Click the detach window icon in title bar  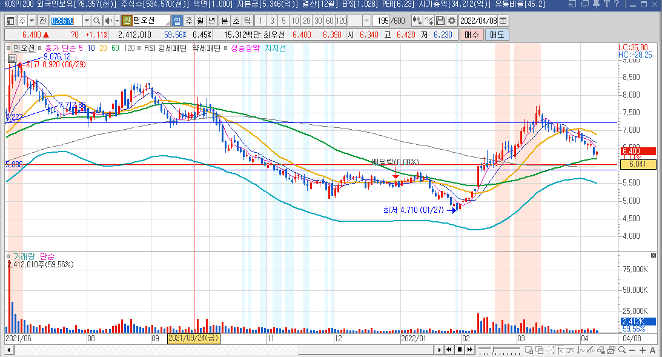[584, 4]
